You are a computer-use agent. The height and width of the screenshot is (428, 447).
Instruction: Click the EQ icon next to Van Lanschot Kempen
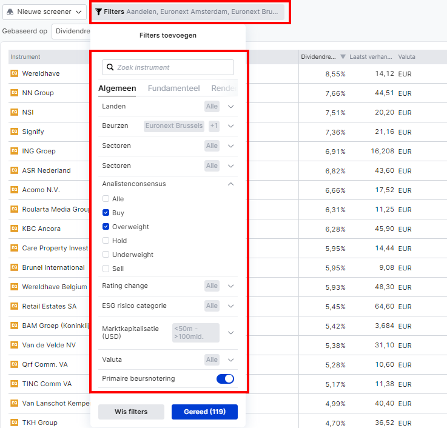[15, 403]
